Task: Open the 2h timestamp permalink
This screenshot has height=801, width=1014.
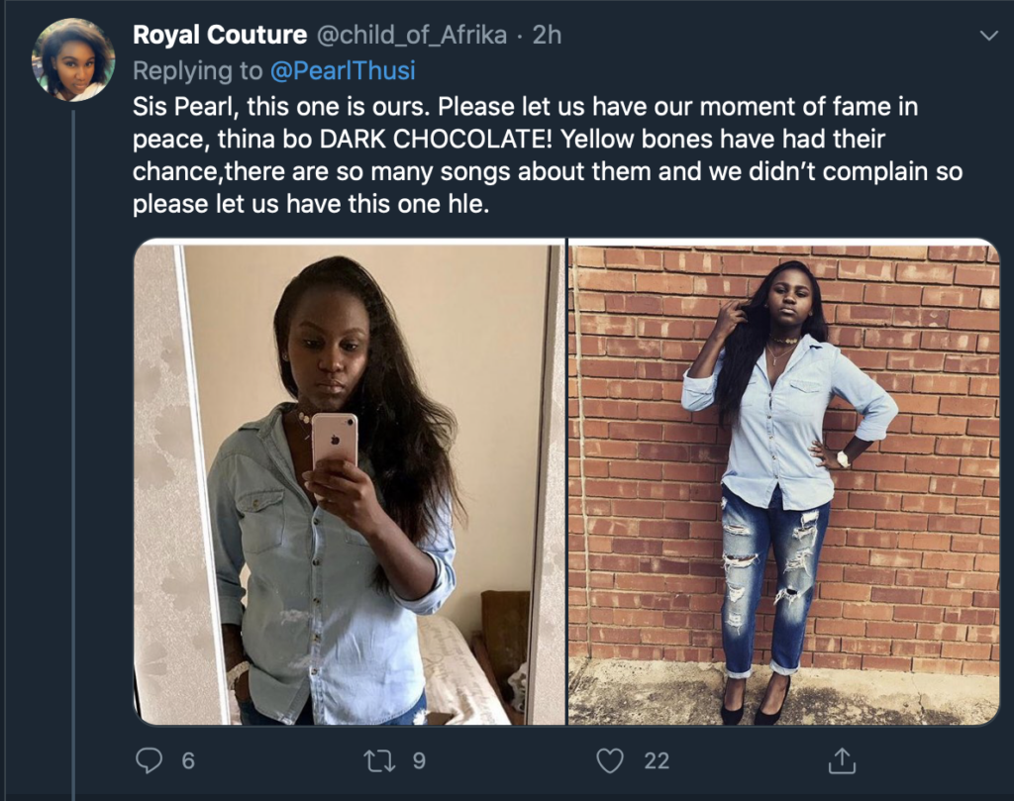Action: click(547, 35)
